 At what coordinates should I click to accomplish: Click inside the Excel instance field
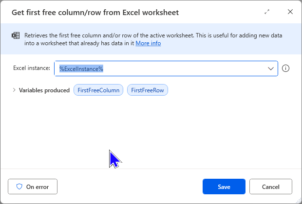pos(166,68)
